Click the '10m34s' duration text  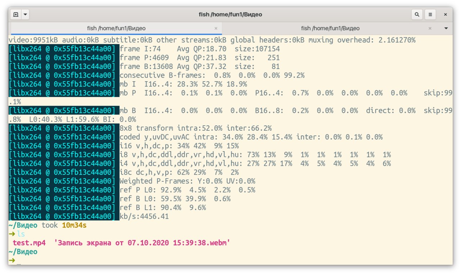(x=74, y=226)
